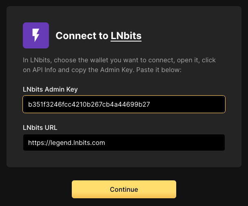Click the purple lightning bolt icon
248x206 pixels.
pyautogui.click(x=36, y=35)
